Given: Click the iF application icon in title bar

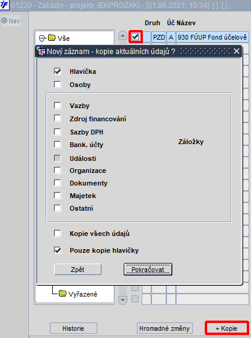Looking at the screenshot, I should 4,5.
